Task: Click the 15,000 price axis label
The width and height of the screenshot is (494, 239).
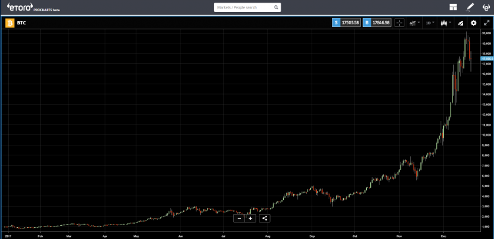Action: click(x=487, y=84)
